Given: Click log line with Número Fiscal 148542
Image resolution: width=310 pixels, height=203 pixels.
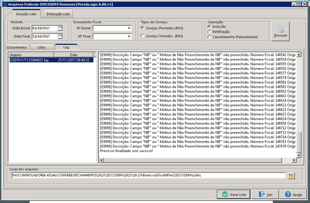Looking at the screenshot, I should click(198, 55).
